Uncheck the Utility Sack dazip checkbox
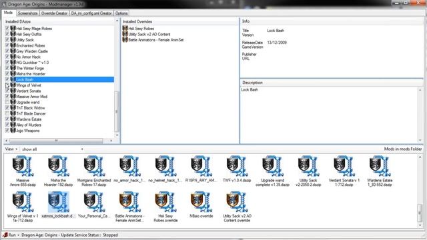The width and height of the screenshot is (427, 240). (x=7, y=40)
